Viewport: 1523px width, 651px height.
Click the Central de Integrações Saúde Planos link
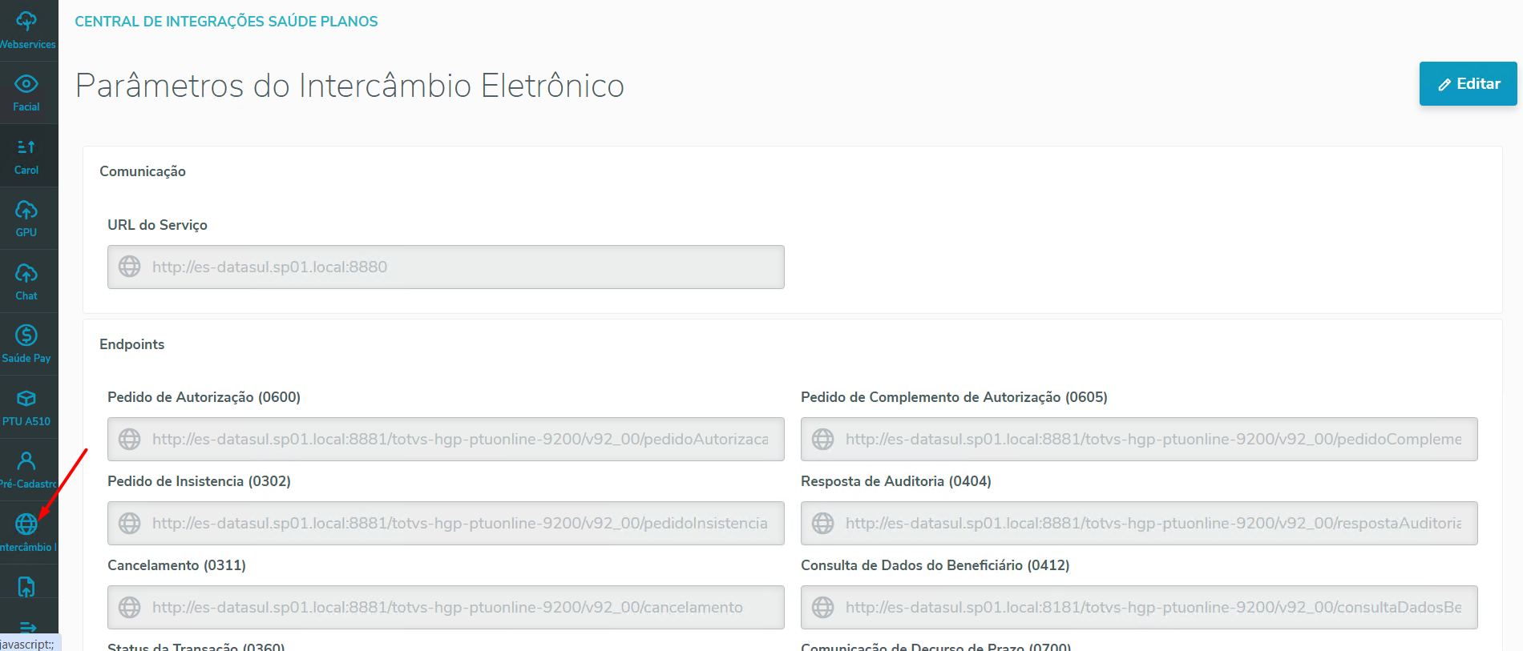coord(226,22)
